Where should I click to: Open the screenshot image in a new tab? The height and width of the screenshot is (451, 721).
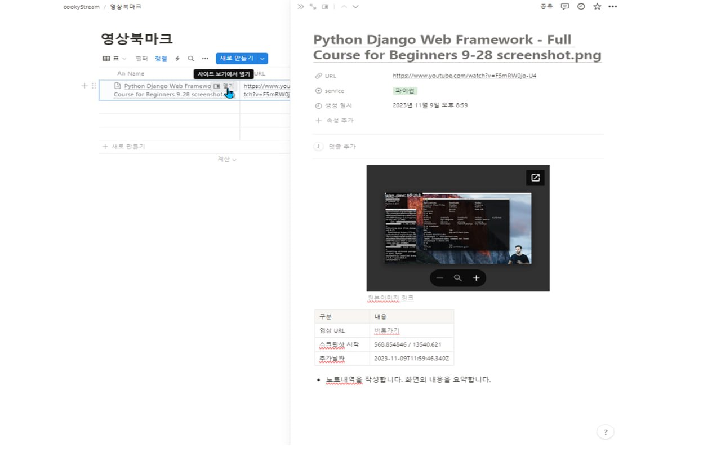[535, 177]
